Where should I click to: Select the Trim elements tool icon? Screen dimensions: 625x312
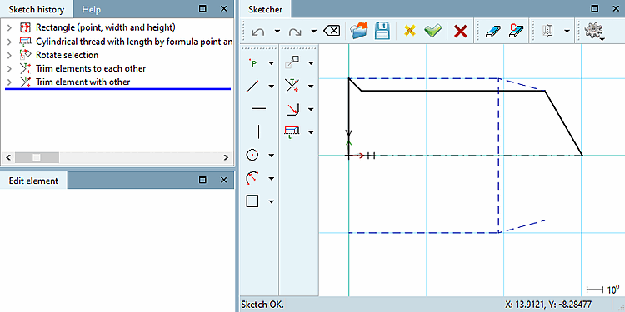(292, 86)
